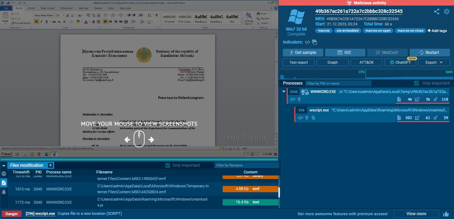This screenshot has height=219, width=454.
Task: Click the Windows OS logo icon
Action: click(296, 17)
